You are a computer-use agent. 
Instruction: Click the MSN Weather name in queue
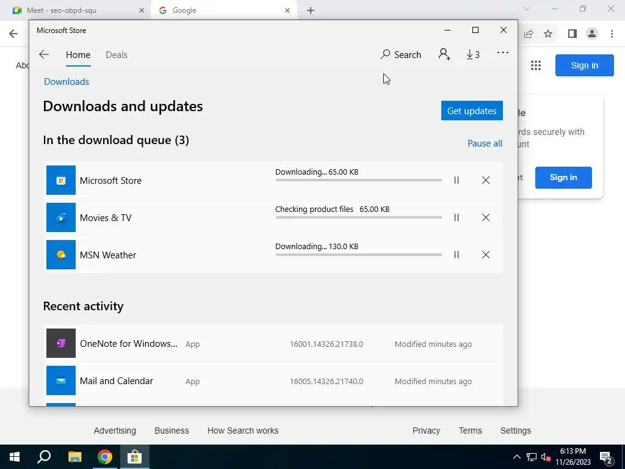(108, 255)
